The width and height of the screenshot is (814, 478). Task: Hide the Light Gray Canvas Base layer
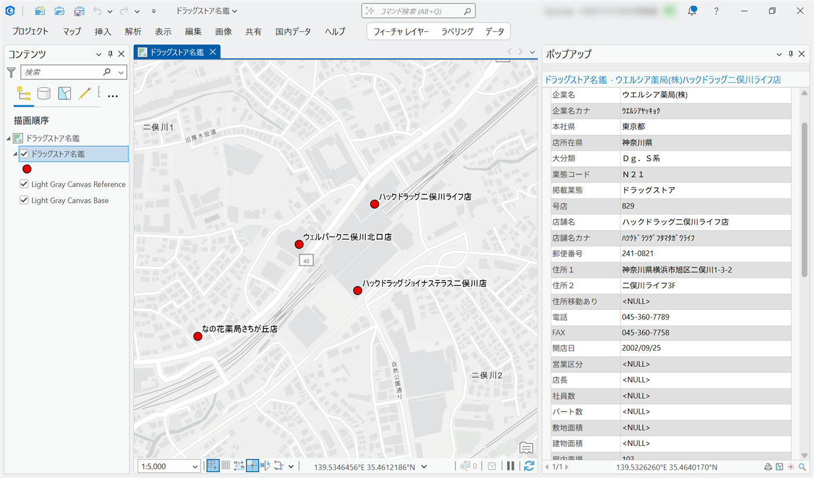click(x=24, y=201)
